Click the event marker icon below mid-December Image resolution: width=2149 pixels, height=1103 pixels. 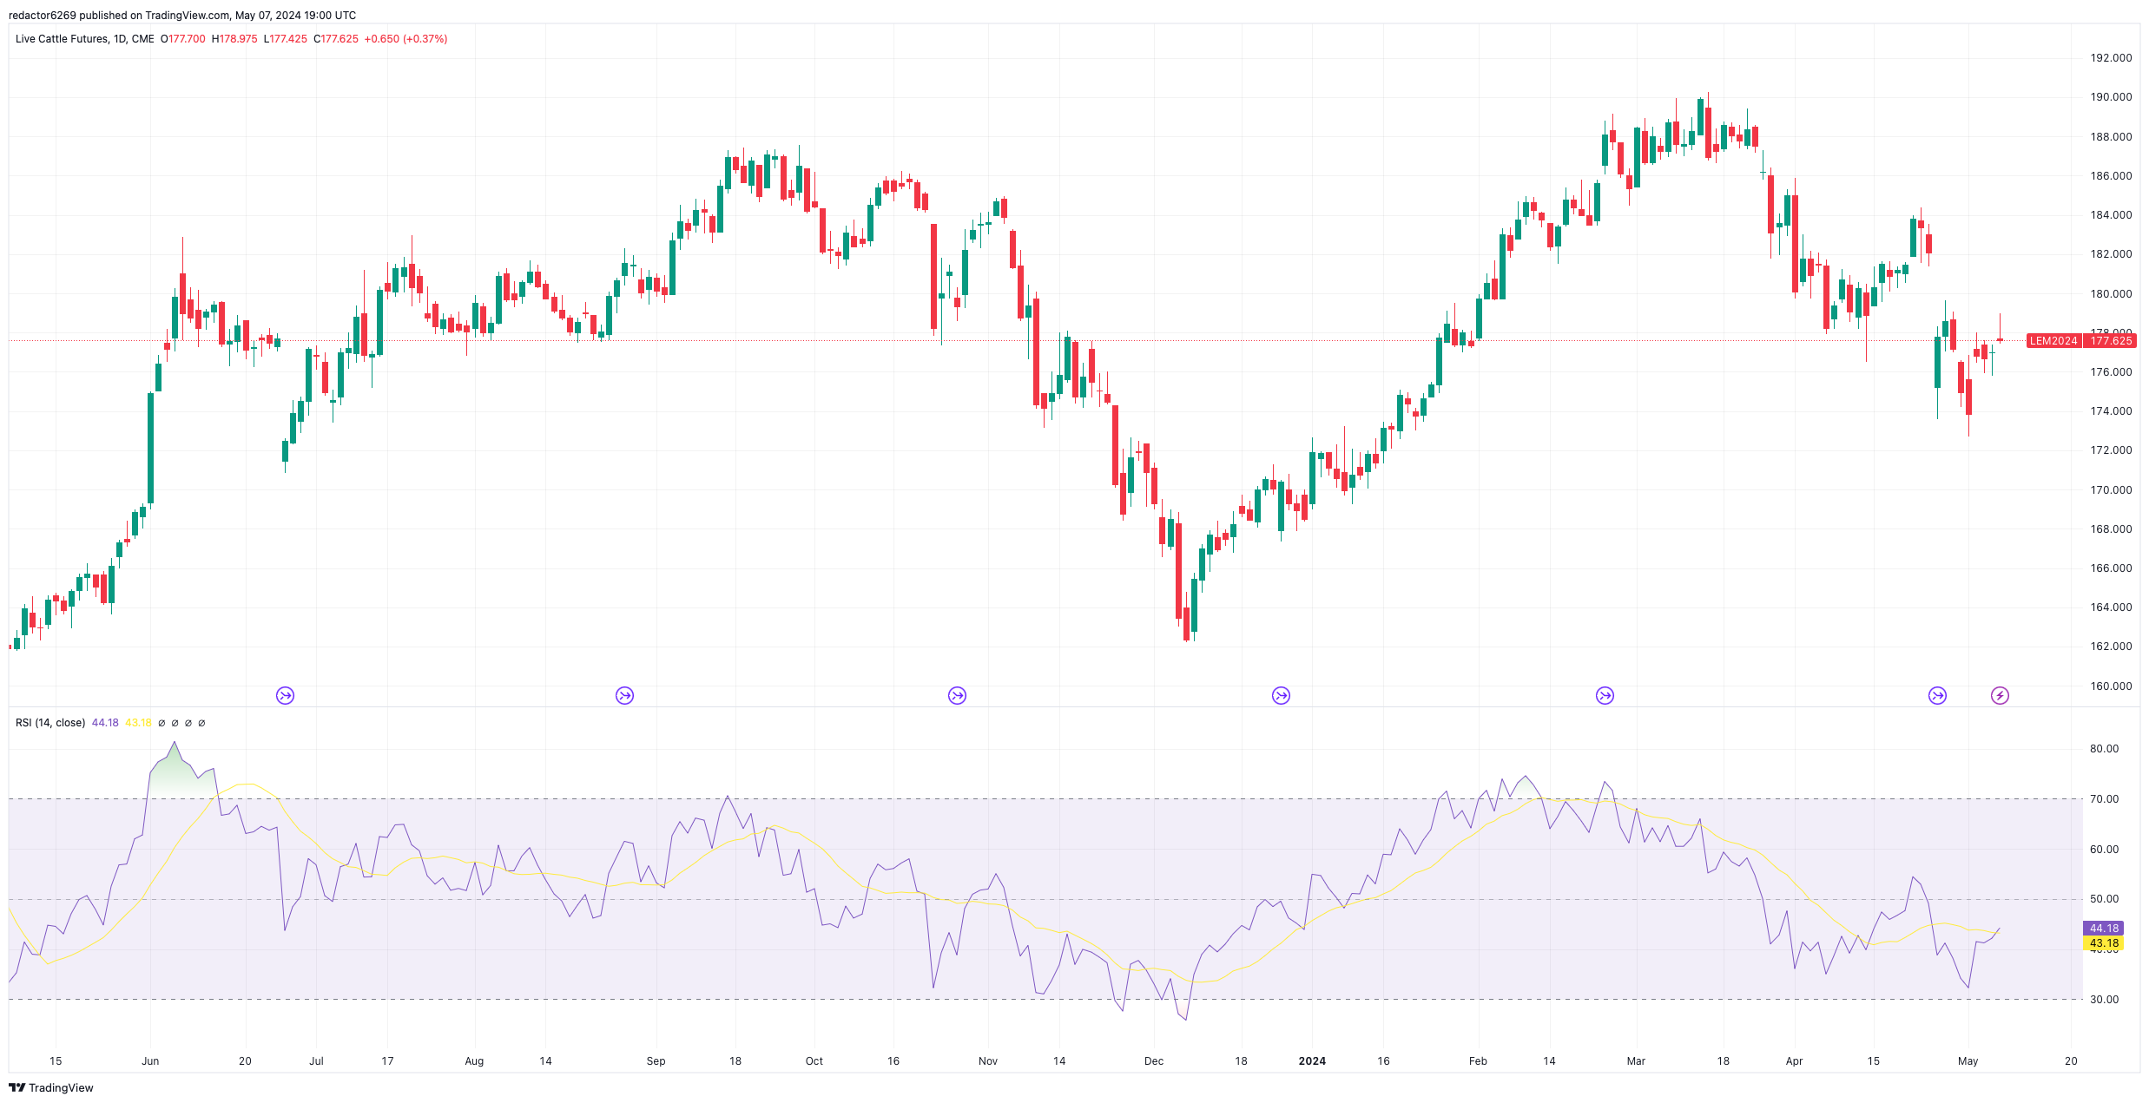1281,694
